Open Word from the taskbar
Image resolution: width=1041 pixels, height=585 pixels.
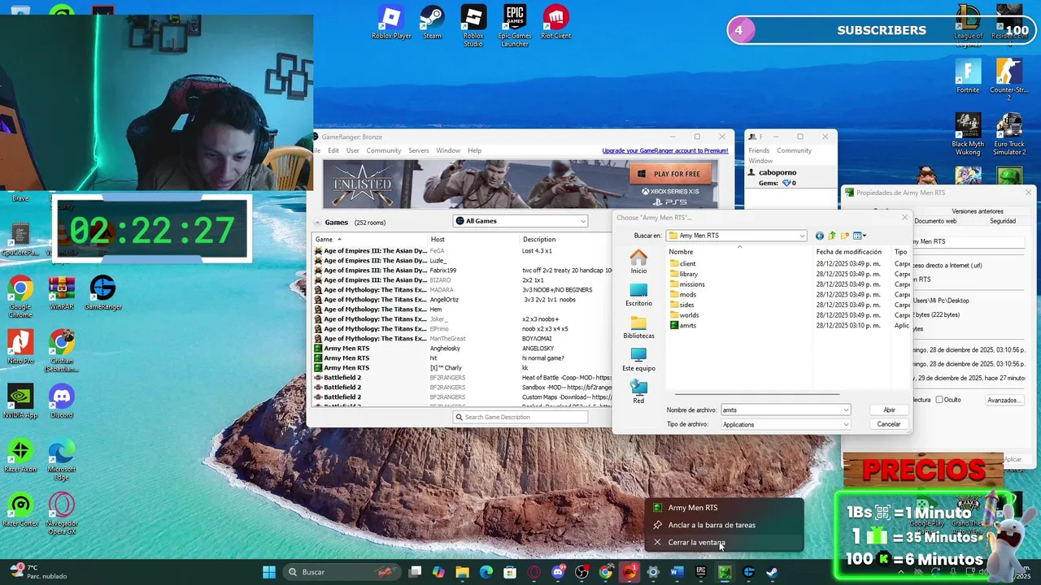677,572
